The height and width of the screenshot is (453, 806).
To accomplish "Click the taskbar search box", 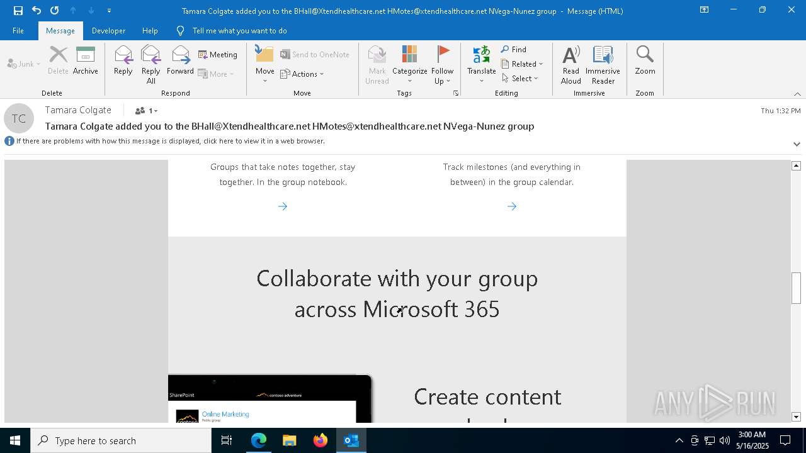I will (121, 440).
